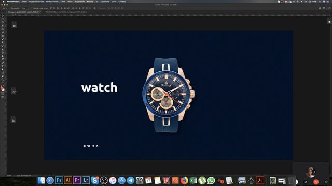This screenshot has width=332, height=186.
Task: Open Firefox from the Dock
Action: pos(184,181)
